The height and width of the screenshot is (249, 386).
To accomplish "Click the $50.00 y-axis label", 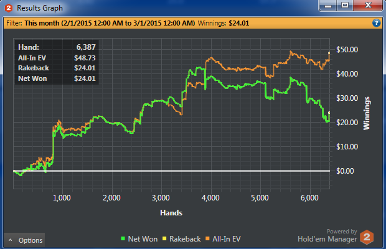I will pos(347,49).
